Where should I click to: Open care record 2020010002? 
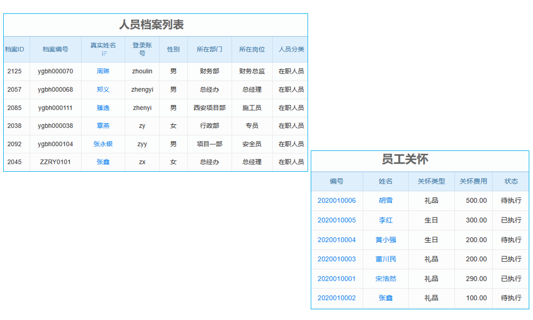click(336, 298)
